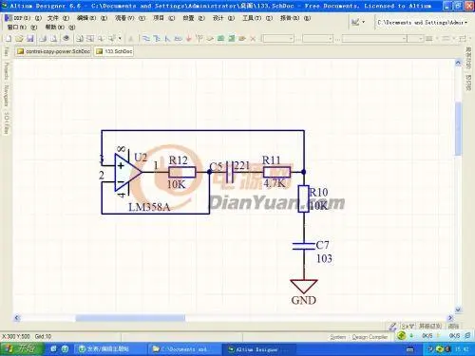
Task: Select the 133.SchDoc document tab
Action: 114,51
